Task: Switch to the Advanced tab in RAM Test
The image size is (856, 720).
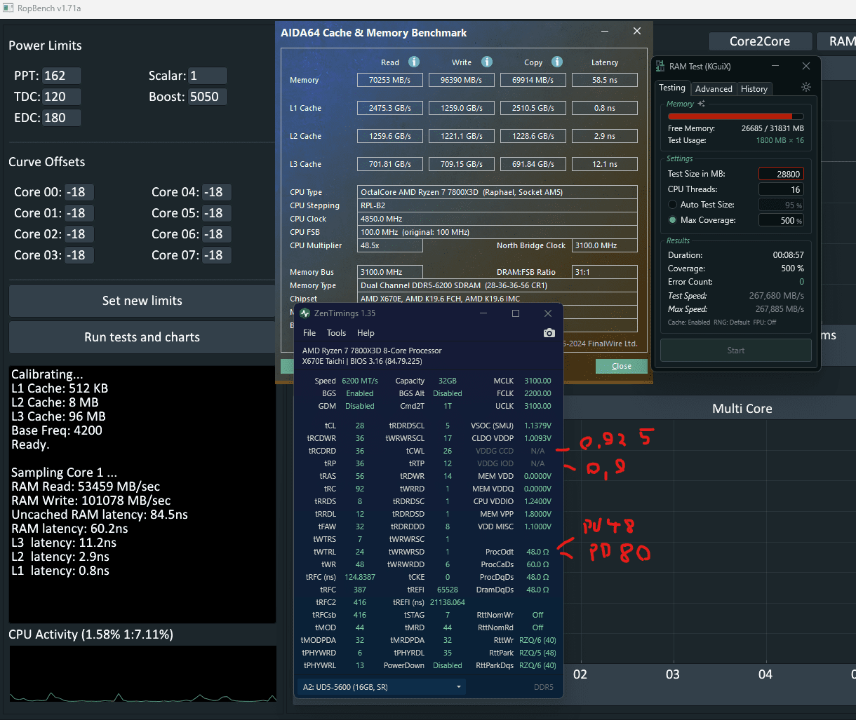Action: coord(714,89)
